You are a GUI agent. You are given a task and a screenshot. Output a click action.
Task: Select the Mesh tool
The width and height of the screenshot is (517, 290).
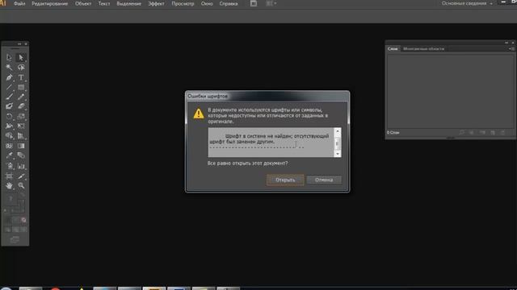pyautogui.click(x=9, y=146)
